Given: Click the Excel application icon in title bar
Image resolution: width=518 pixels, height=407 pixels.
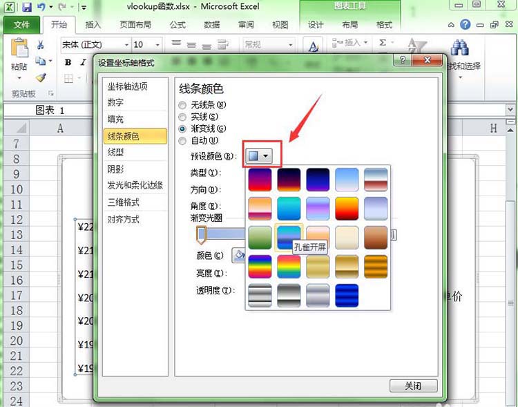Looking at the screenshot, I should [x=9, y=7].
